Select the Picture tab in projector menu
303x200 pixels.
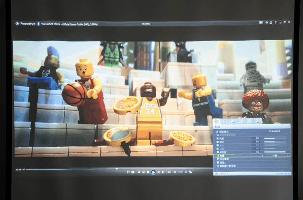(217, 121)
